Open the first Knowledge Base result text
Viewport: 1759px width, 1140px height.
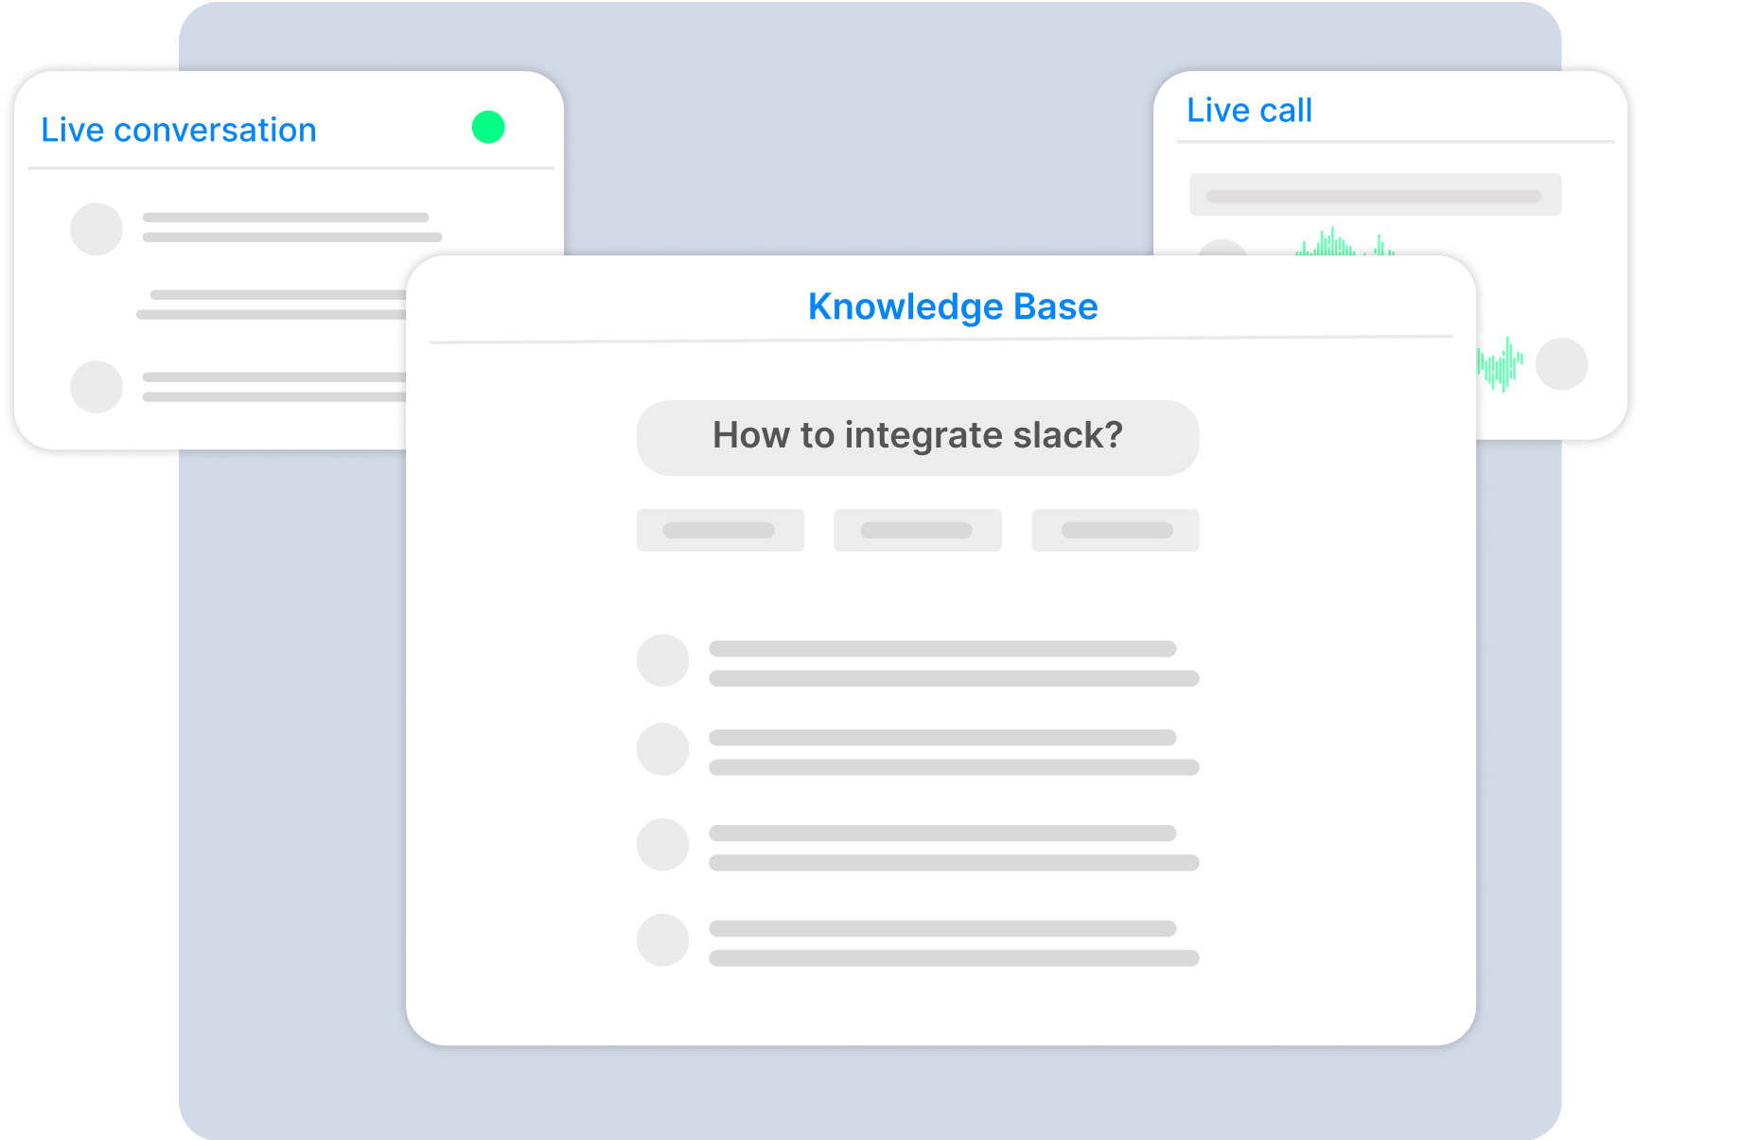coord(953,663)
